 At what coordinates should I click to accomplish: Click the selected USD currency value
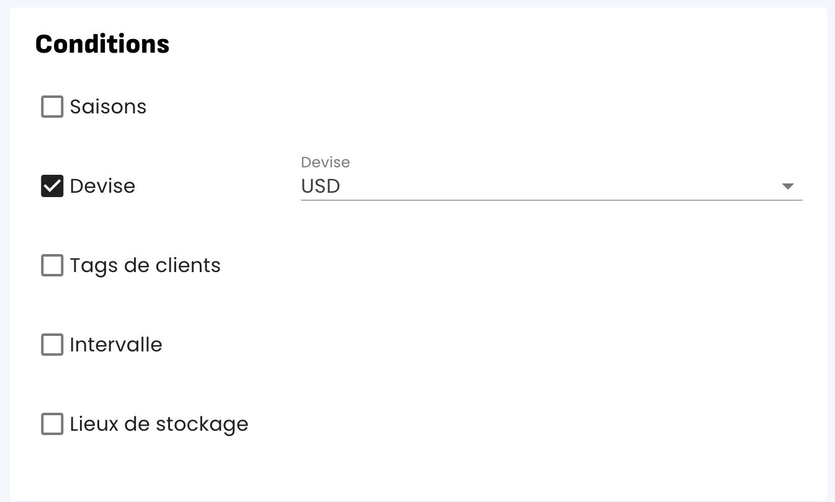321,186
